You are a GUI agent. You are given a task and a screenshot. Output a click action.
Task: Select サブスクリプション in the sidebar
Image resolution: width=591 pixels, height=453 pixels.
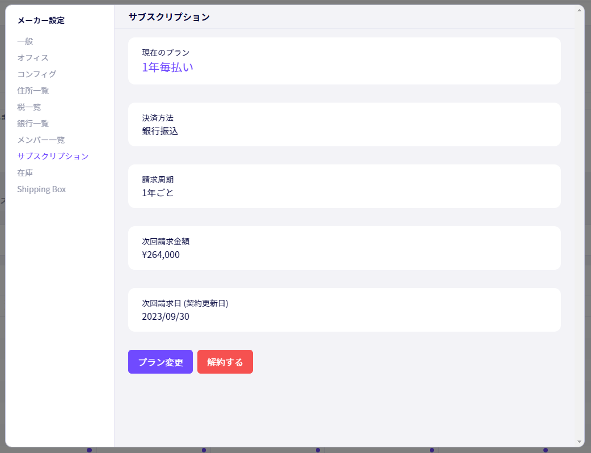point(53,156)
